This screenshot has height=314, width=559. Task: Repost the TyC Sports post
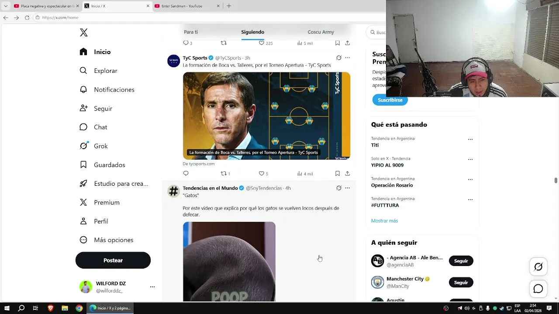point(225,174)
